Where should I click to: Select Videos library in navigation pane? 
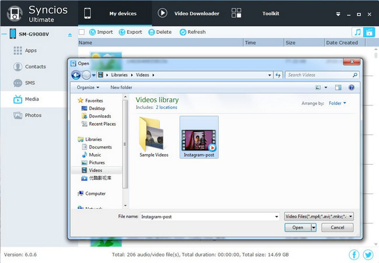(x=97, y=170)
